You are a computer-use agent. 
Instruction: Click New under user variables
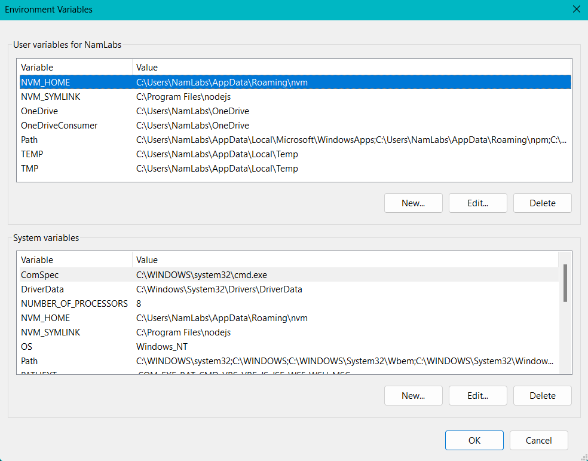[x=414, y=203]
